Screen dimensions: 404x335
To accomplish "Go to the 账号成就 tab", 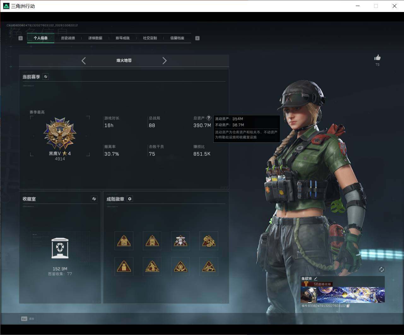I will tap(123, 38).
